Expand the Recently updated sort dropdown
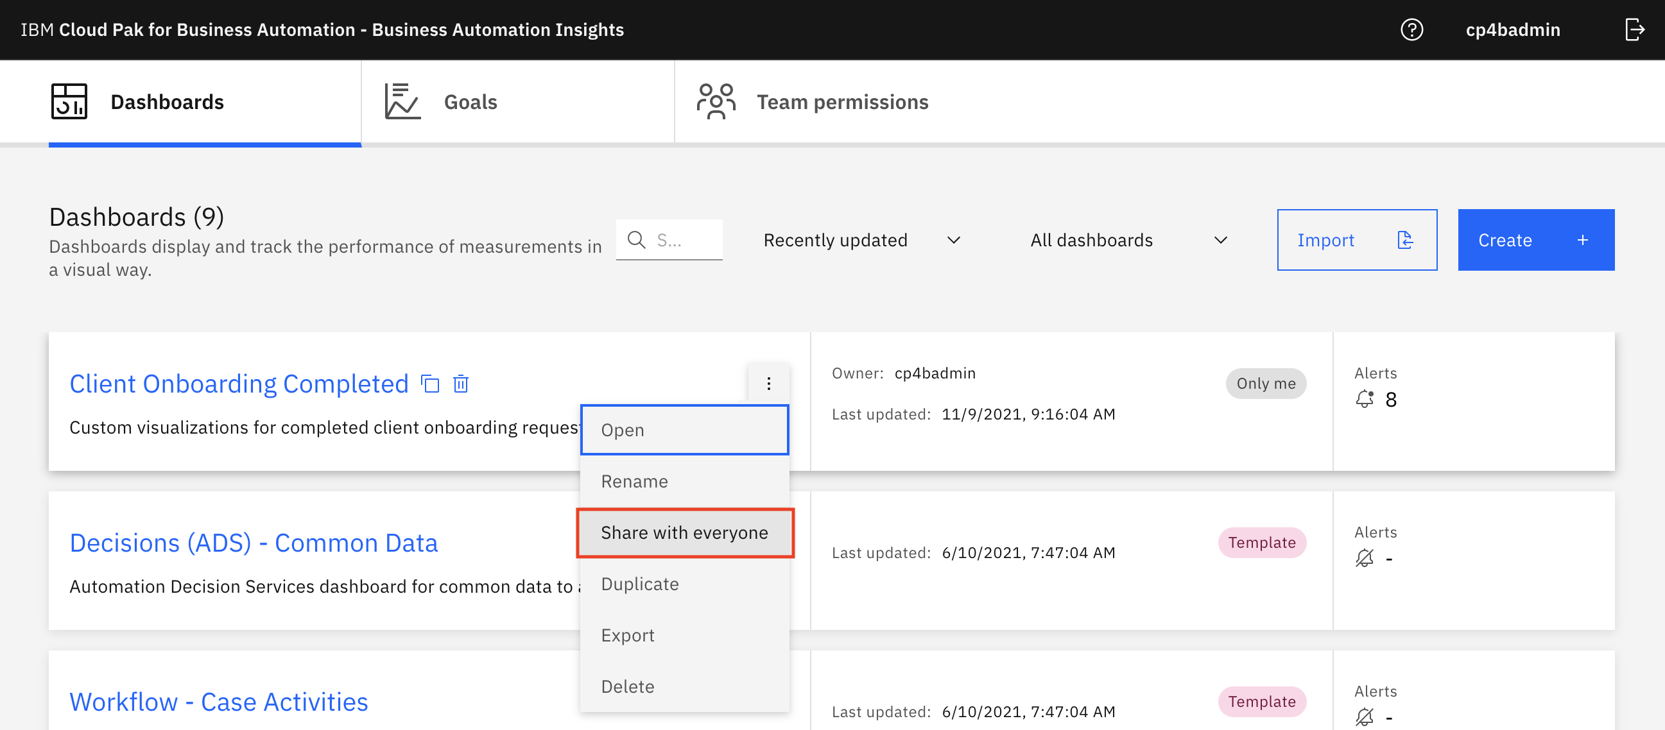The image size is (1665, 730). click(x=861, y=241)
